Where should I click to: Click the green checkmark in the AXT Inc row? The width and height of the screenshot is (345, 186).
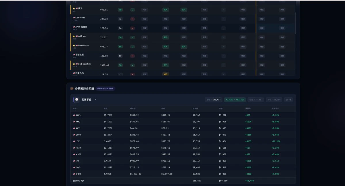click(132, 37)
